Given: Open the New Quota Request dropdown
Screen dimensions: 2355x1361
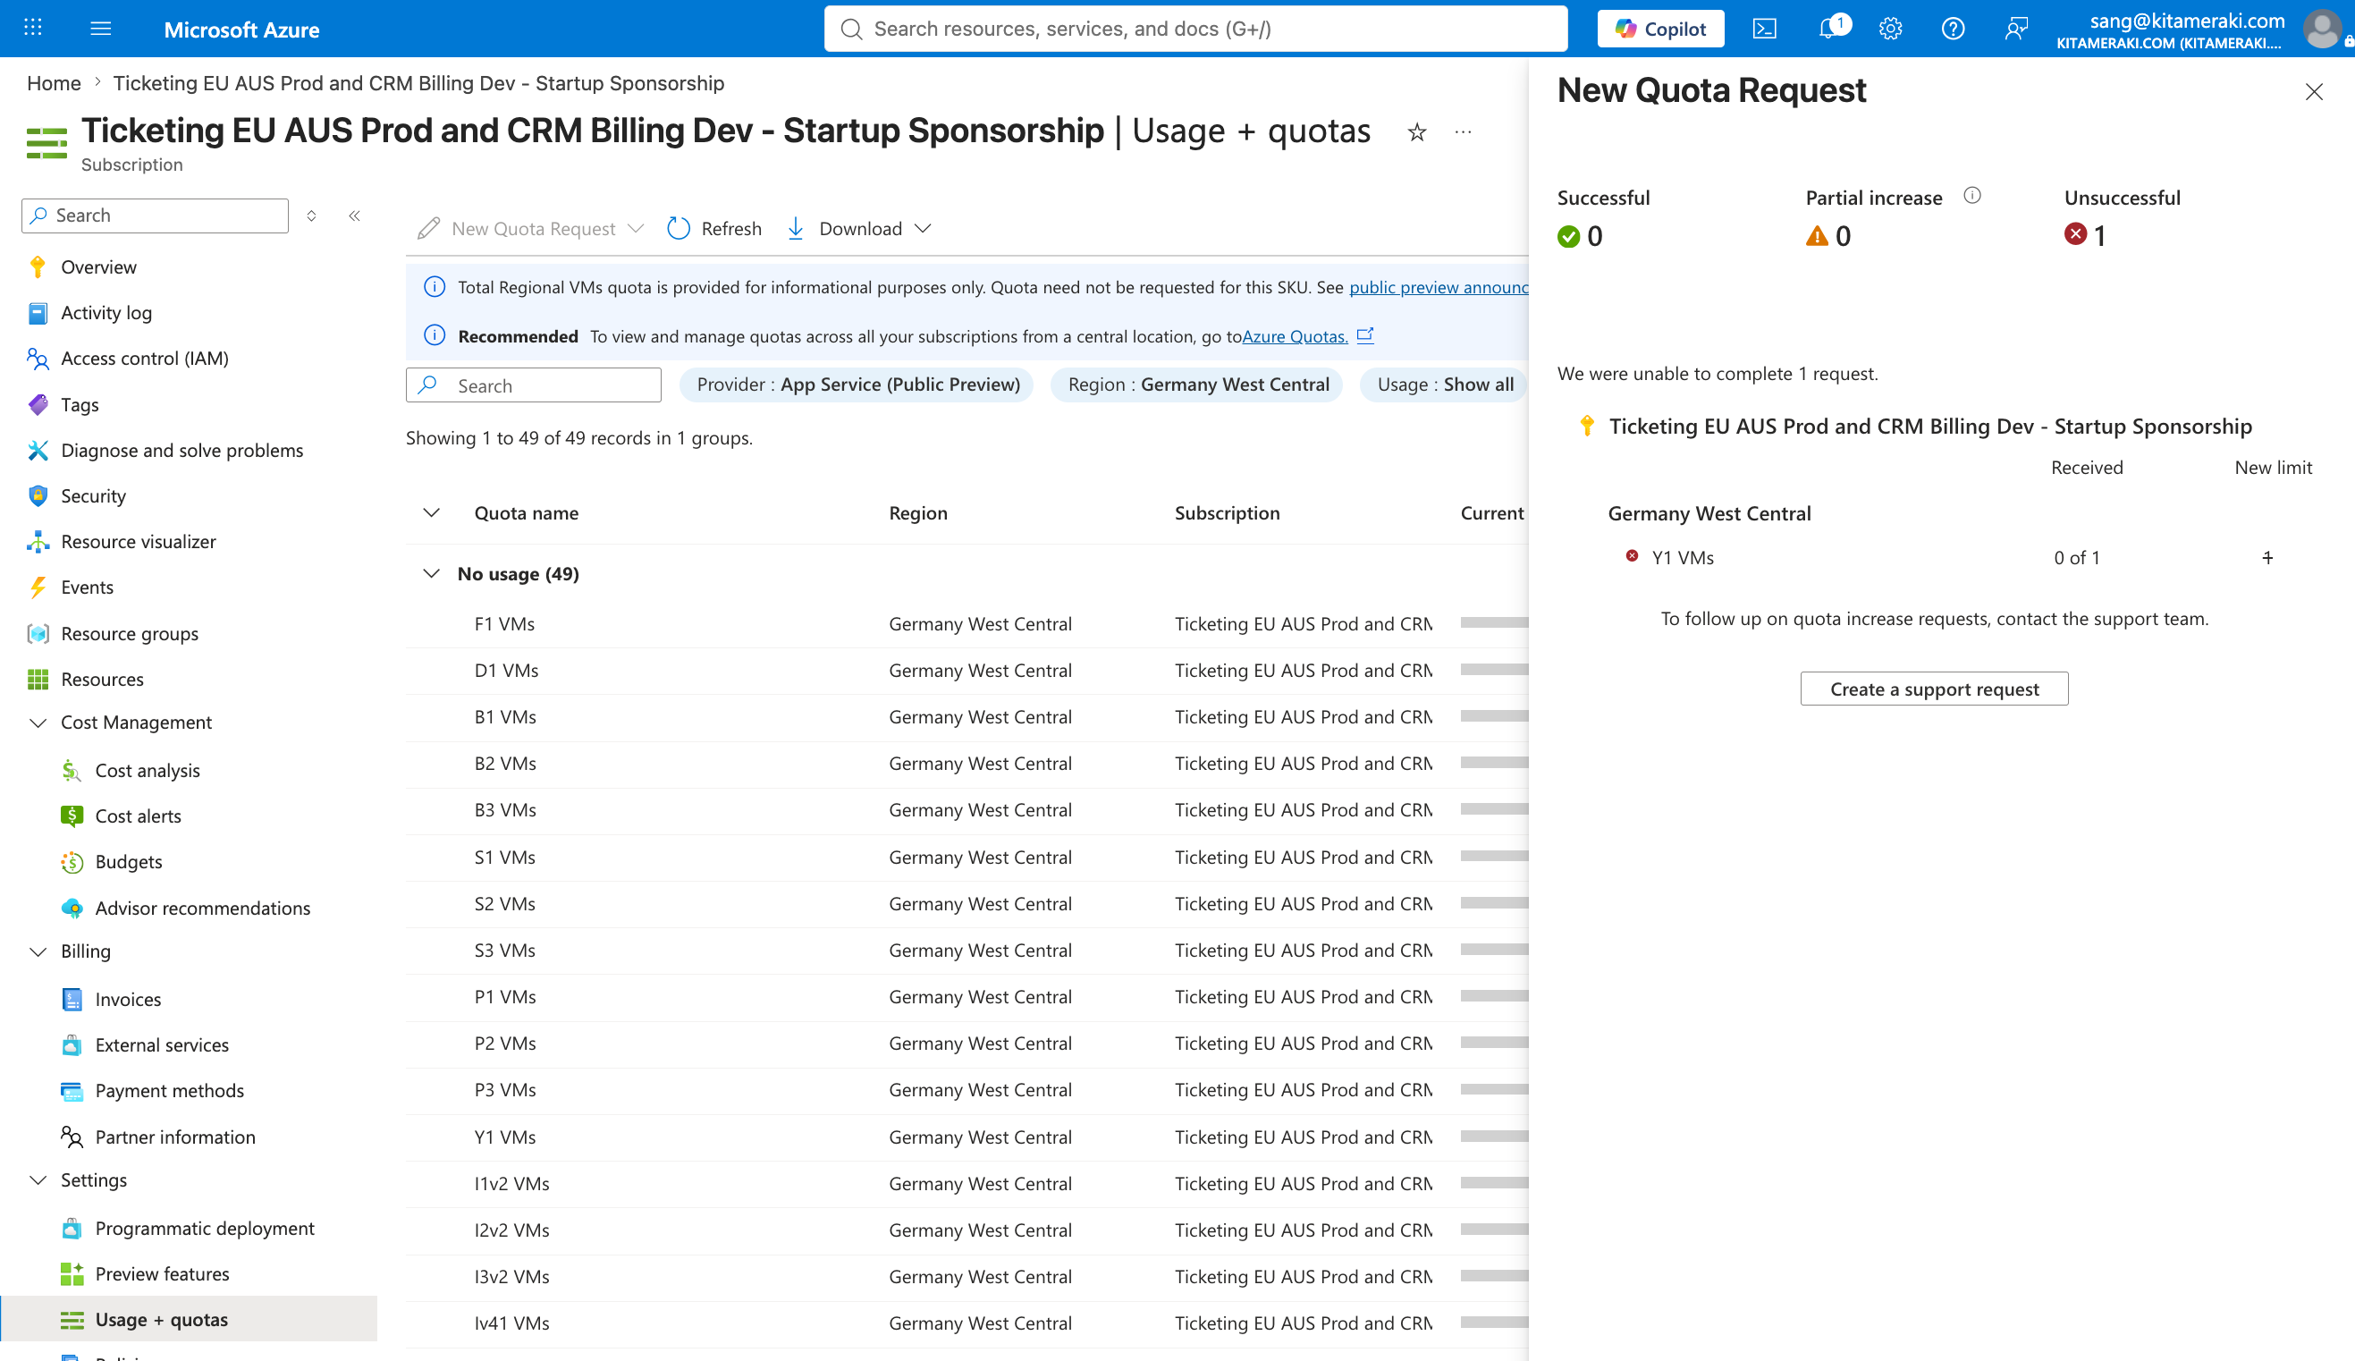Looking at the screenshot, I should point(531,229).
